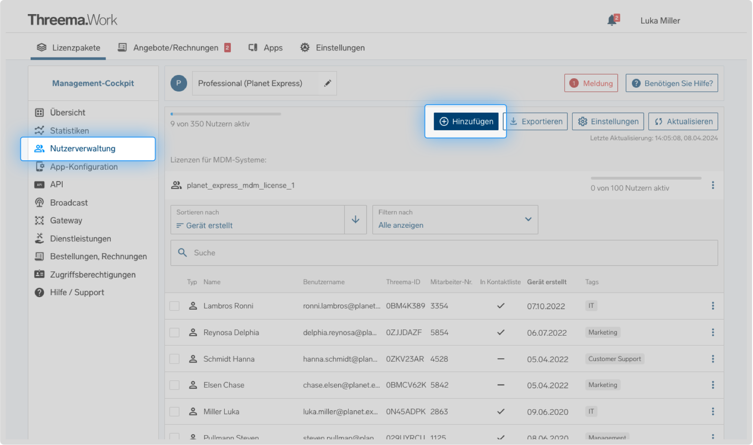Select Nutzerverwaltung in the sidebar
Viewport: 753px width, 445px height.
[88, 149]
